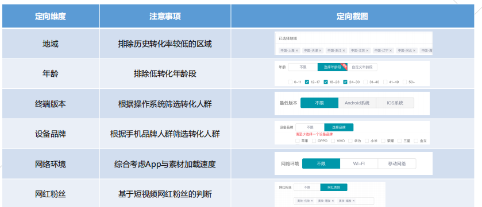
Task: Select the VIVO brand checkbox
Action: [333, 141]
